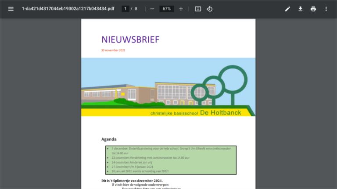Screen dimensions: 337x189
Task: Toggle the sidebar menu hamburger icon
Action: 11,9
